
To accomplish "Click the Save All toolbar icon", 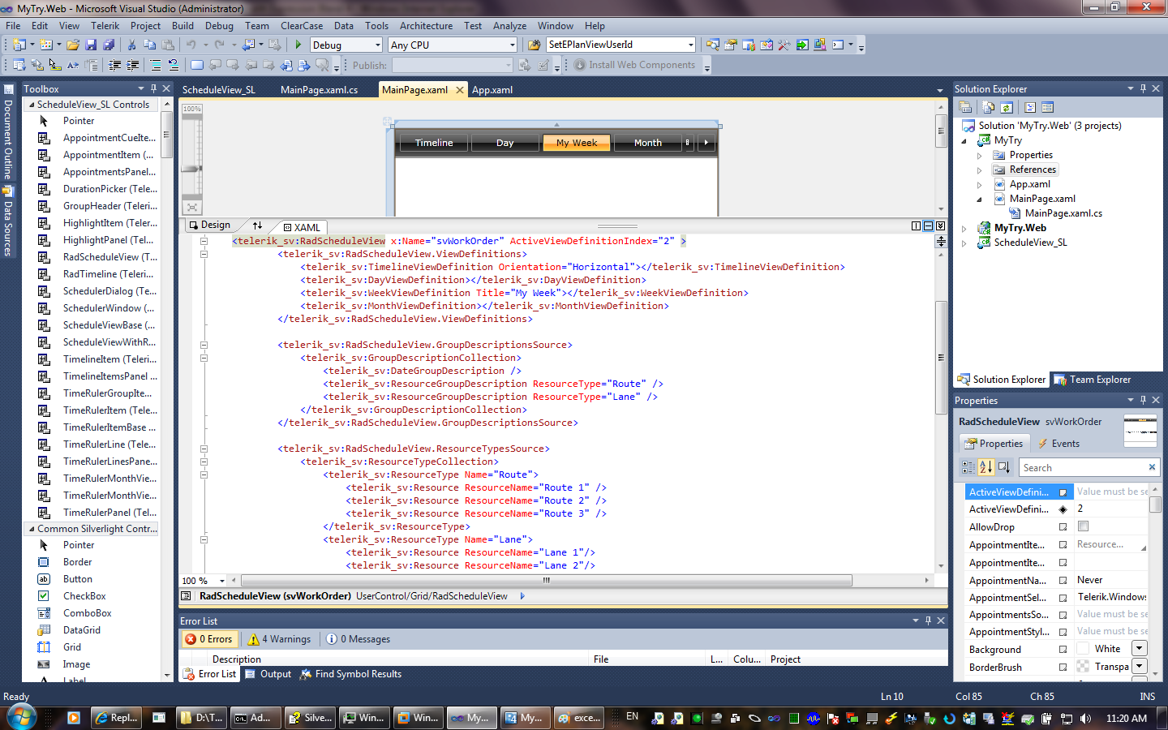I will point(109,45).
